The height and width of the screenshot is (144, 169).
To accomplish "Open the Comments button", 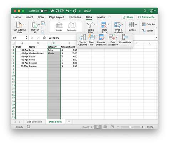I will [146, 17].
